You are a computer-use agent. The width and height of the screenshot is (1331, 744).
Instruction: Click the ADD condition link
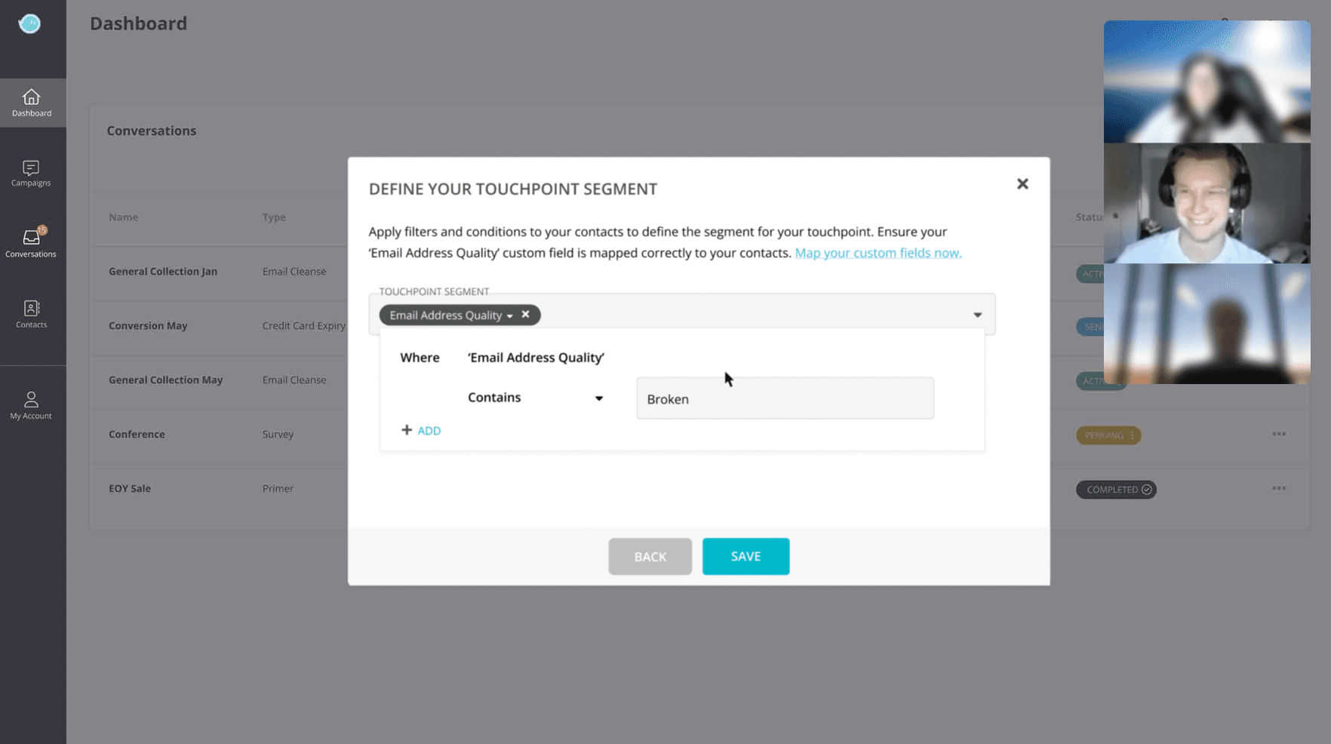click(x=429, y=431)
